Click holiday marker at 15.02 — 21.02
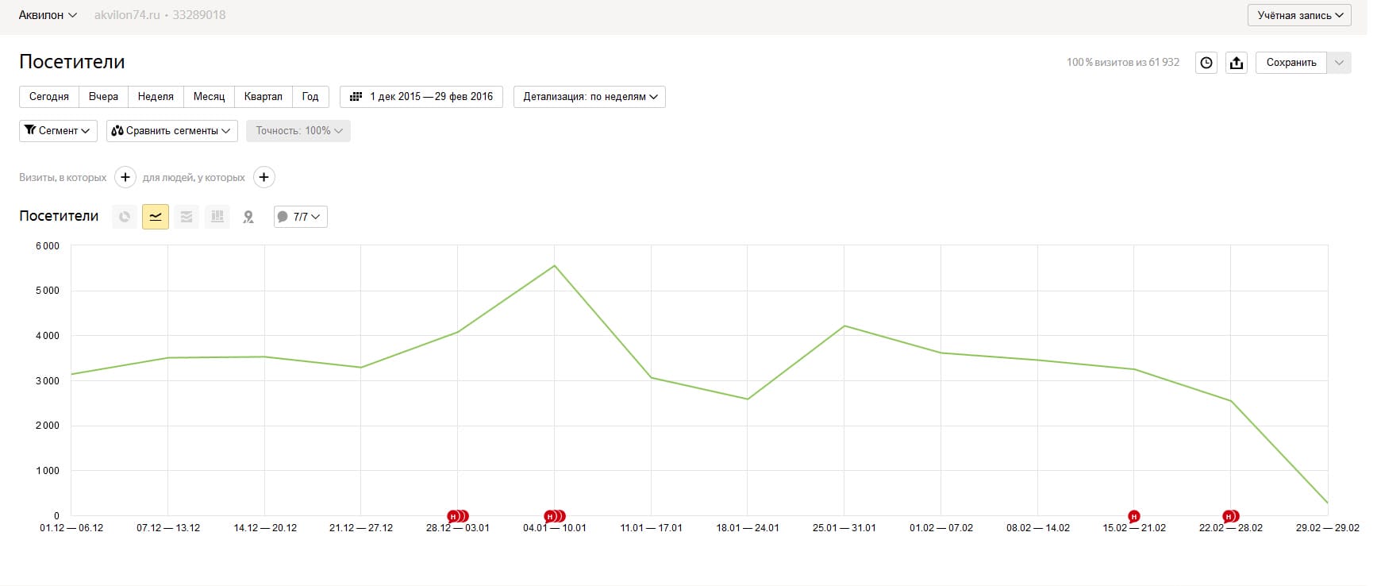The height and width of the screenshot is (586, 1381). [1134, 516]
